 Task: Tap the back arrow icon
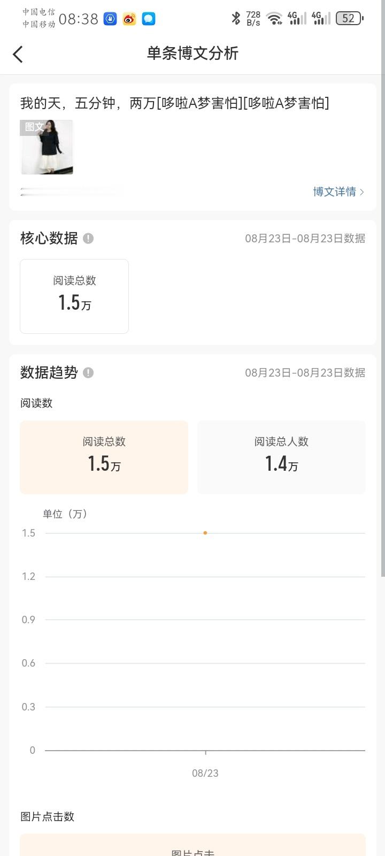tap(18, 54)
